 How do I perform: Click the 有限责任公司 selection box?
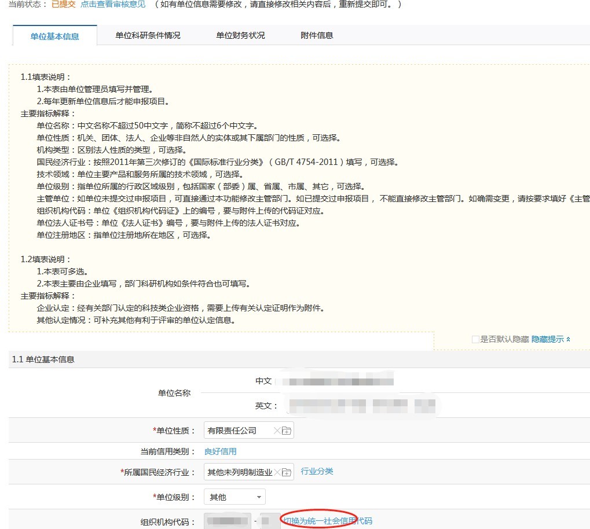(x=239, y=431)
